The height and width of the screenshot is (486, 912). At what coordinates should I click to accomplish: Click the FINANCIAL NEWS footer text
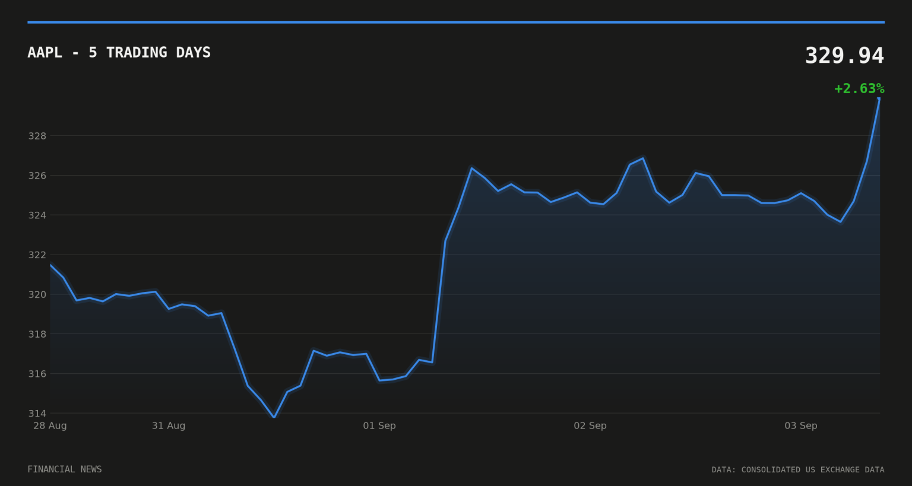pos(65,469)
